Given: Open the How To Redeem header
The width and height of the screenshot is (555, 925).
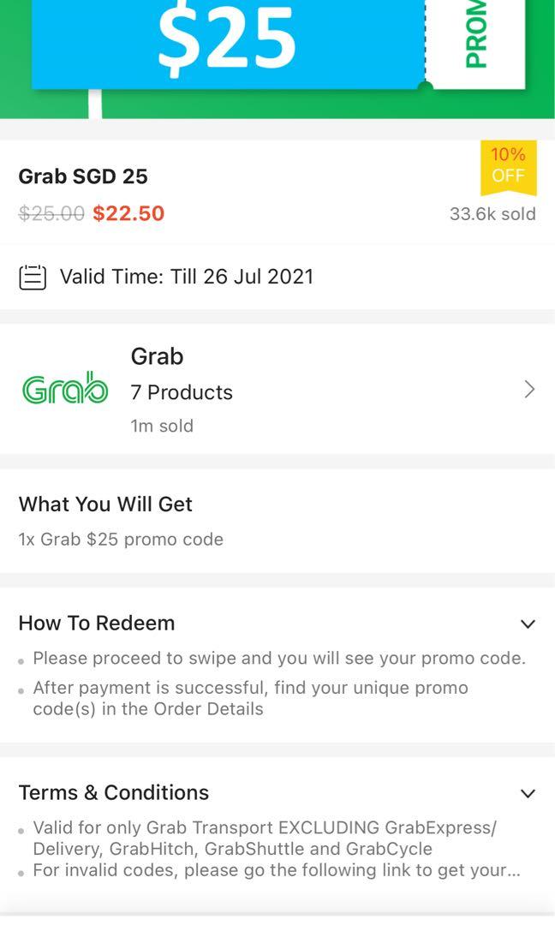Looking at the screenshot, I should 97,624.
